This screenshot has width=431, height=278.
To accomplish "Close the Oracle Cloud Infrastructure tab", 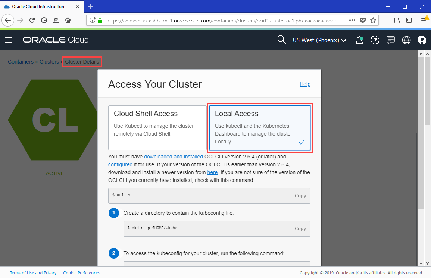I will (78, 7).
